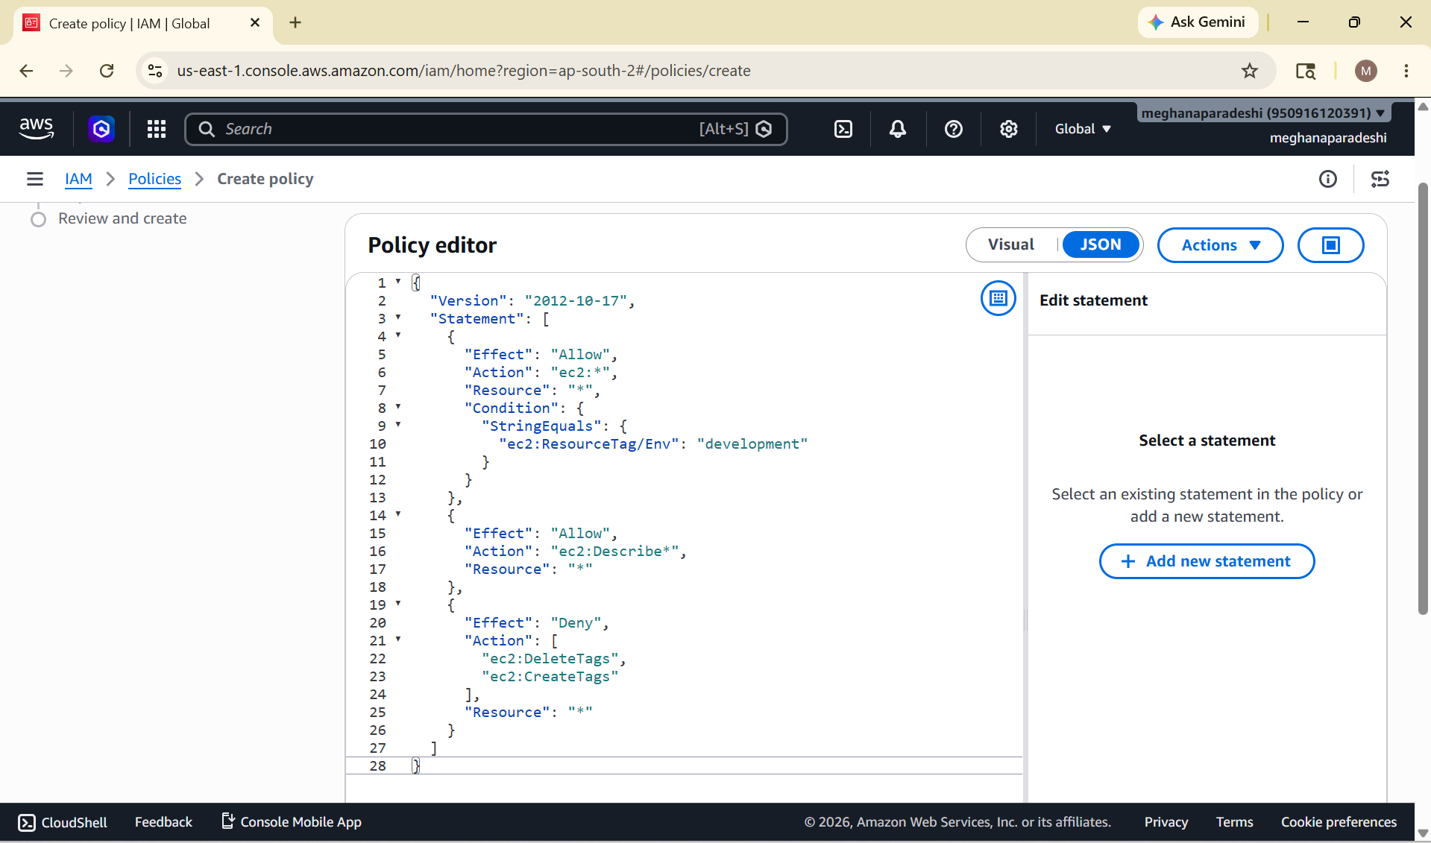This screenshot has height=843, width=1431.
Task: Switch the editor to JSON mode
Action: [x=1101, y=244]
